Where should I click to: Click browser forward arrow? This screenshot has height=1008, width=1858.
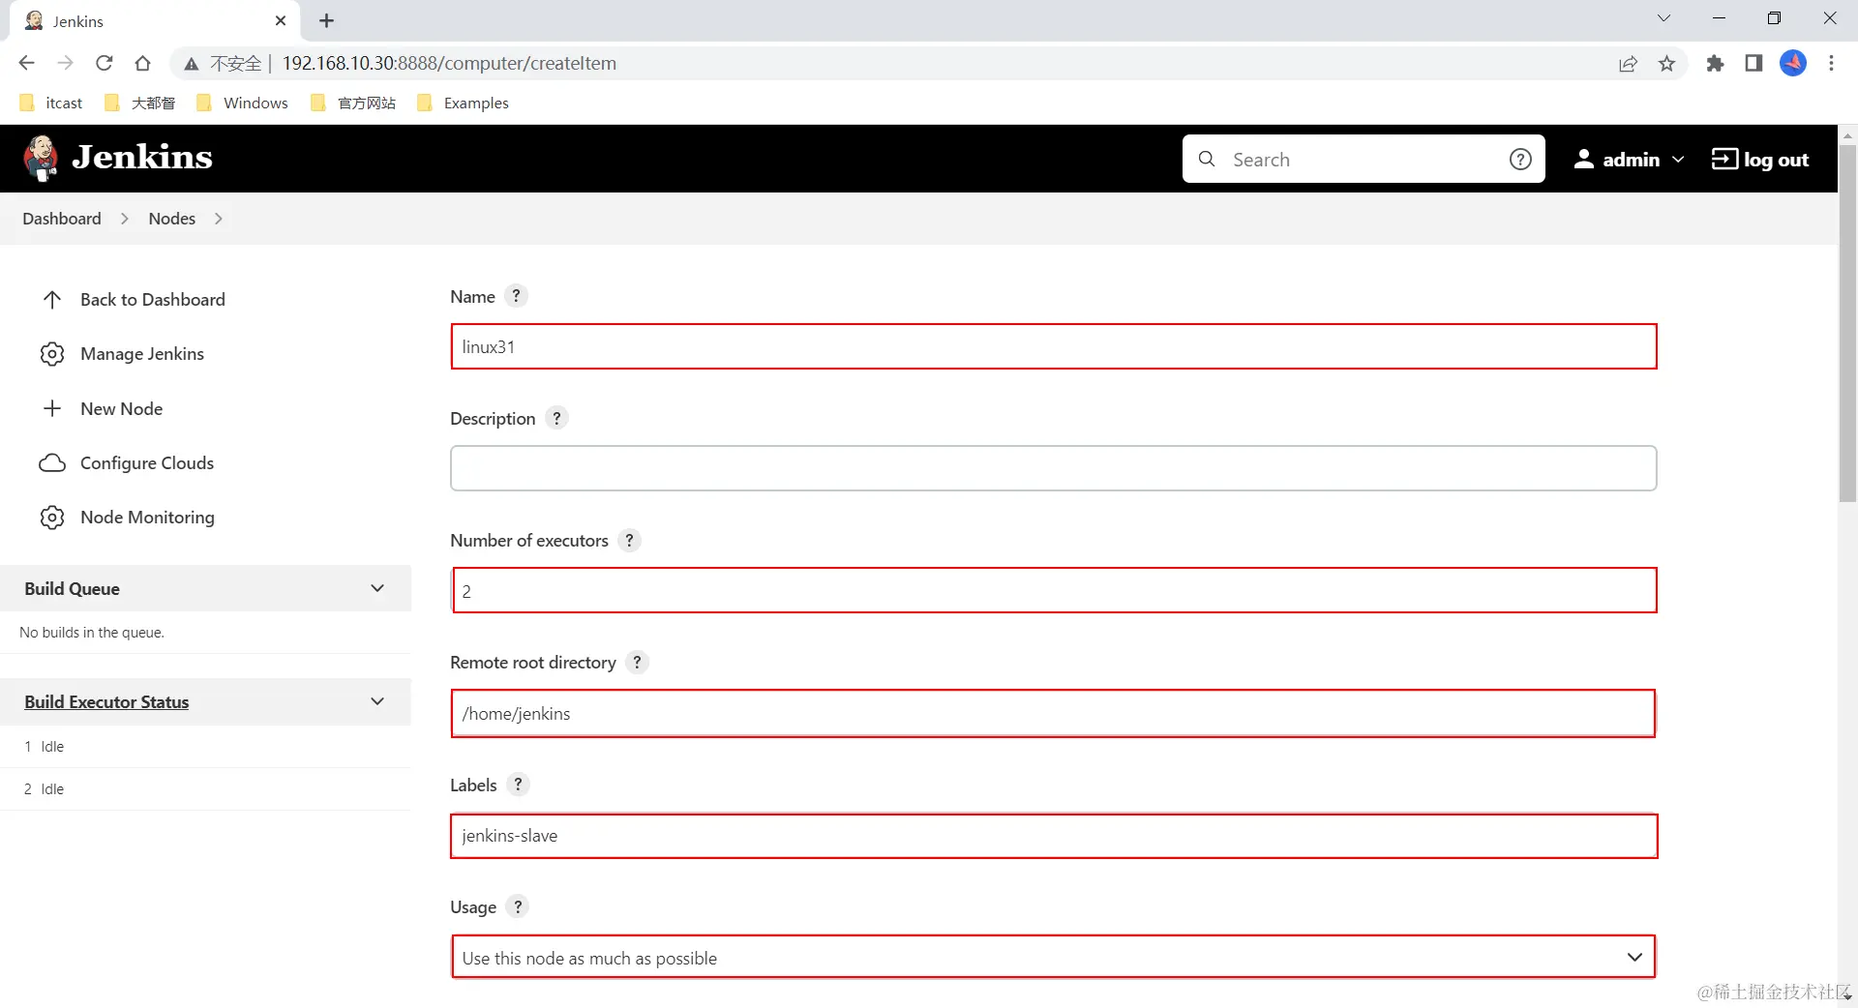(x=65, y=63)
